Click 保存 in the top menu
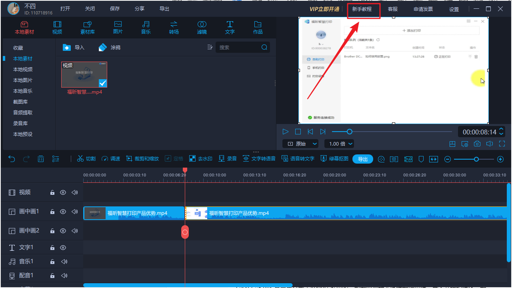 point(115,9)
